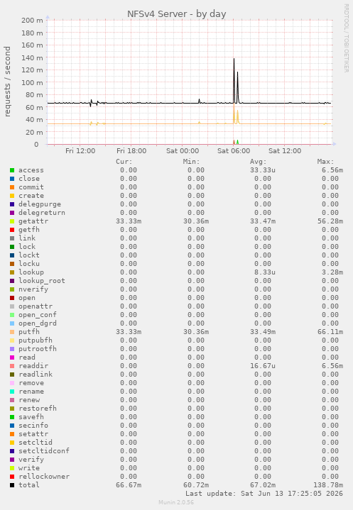The width and height of the screenshot is (353, 510).
Task: Click the 'openattr' legend label
Action: click(36, 306)
